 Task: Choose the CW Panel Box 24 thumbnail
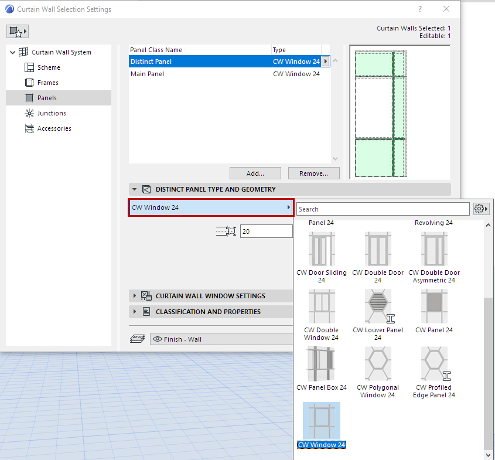322,364
